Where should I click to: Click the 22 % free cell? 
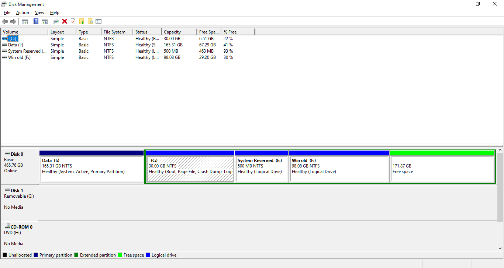228,38
